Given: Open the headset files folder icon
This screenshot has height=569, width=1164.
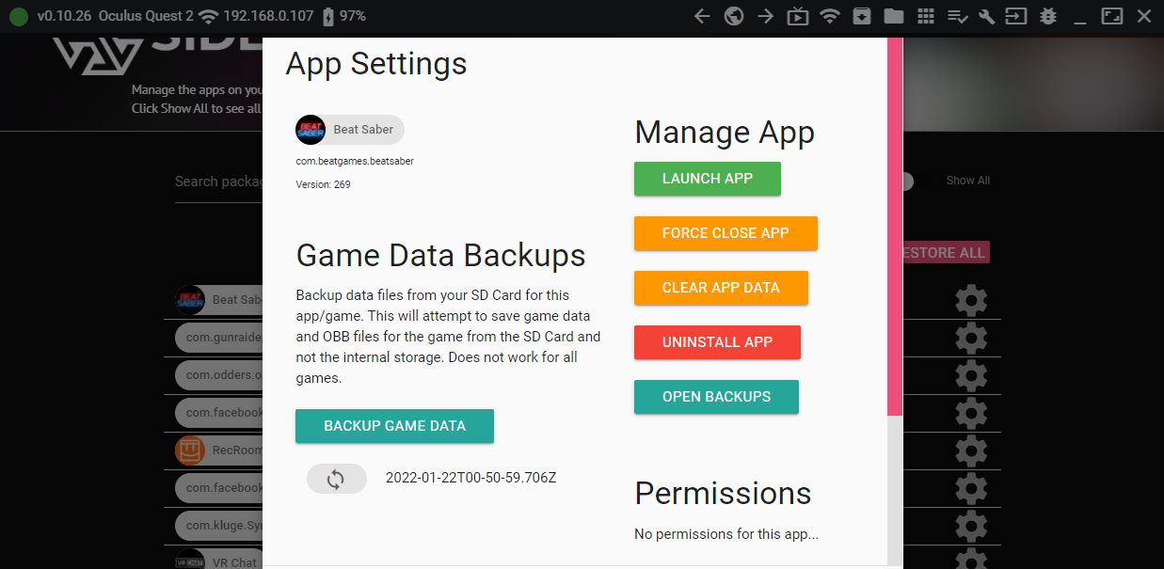Looking at the screenshot, I should click(x=894, y=16).
